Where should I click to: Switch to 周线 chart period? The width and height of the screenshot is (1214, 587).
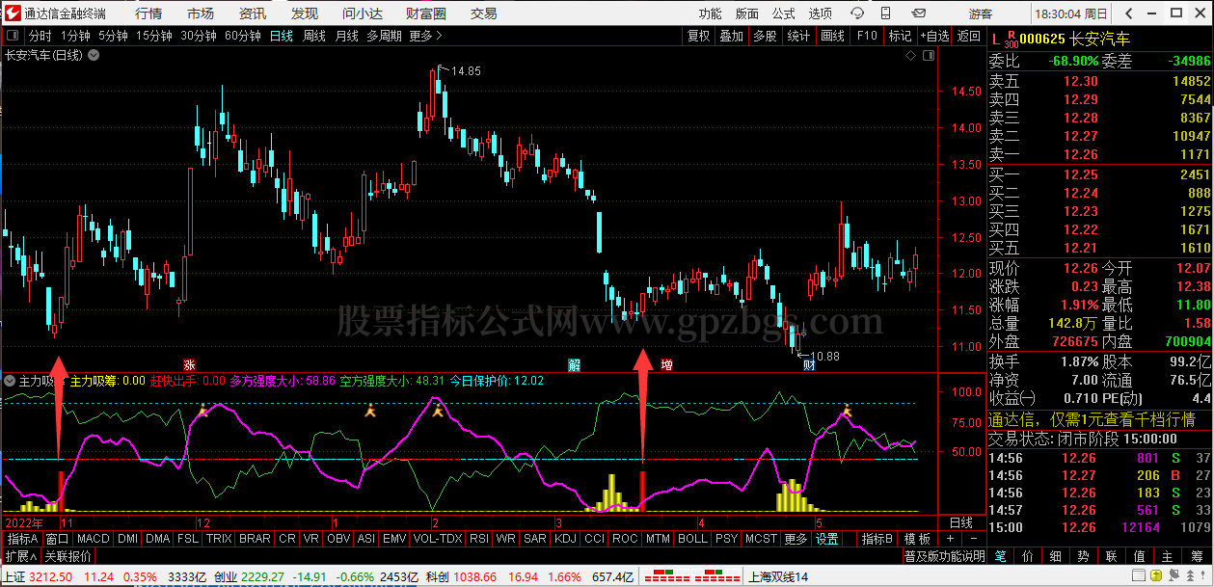[314, 36]
